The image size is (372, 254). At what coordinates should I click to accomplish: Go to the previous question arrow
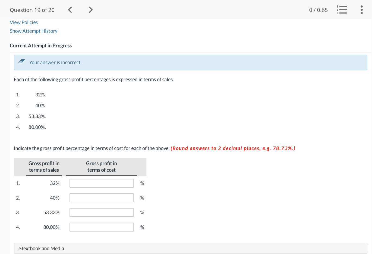point(70,10)
